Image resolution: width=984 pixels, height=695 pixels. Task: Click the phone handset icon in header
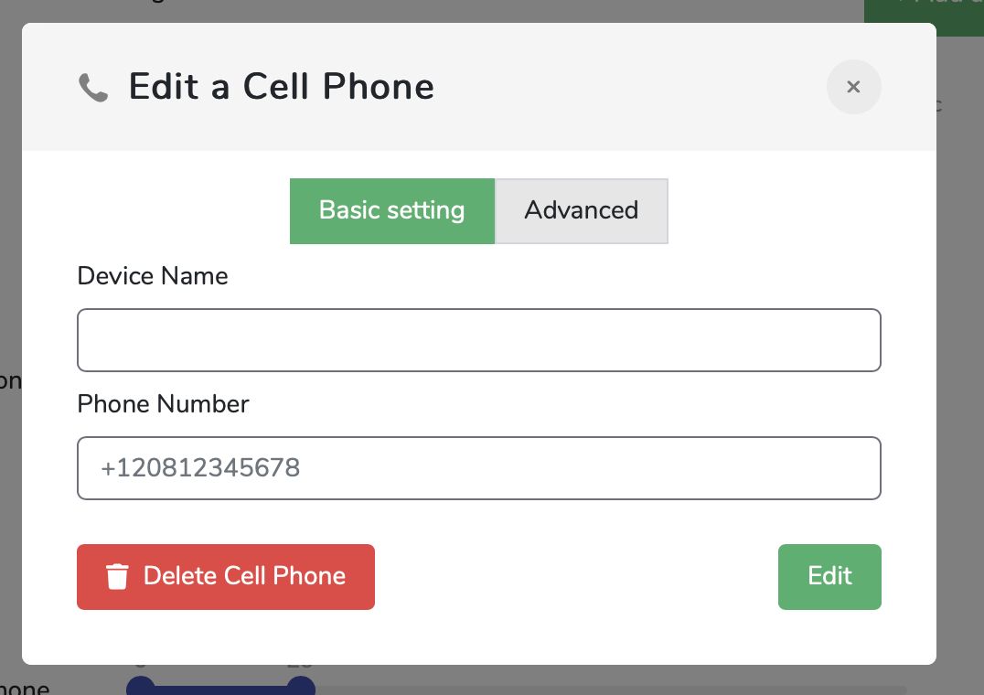coord(93,88)
